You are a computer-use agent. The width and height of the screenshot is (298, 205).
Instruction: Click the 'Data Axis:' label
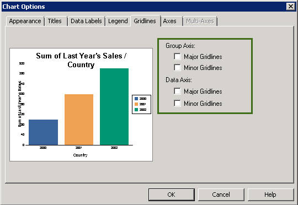click(x=179, y=80)
